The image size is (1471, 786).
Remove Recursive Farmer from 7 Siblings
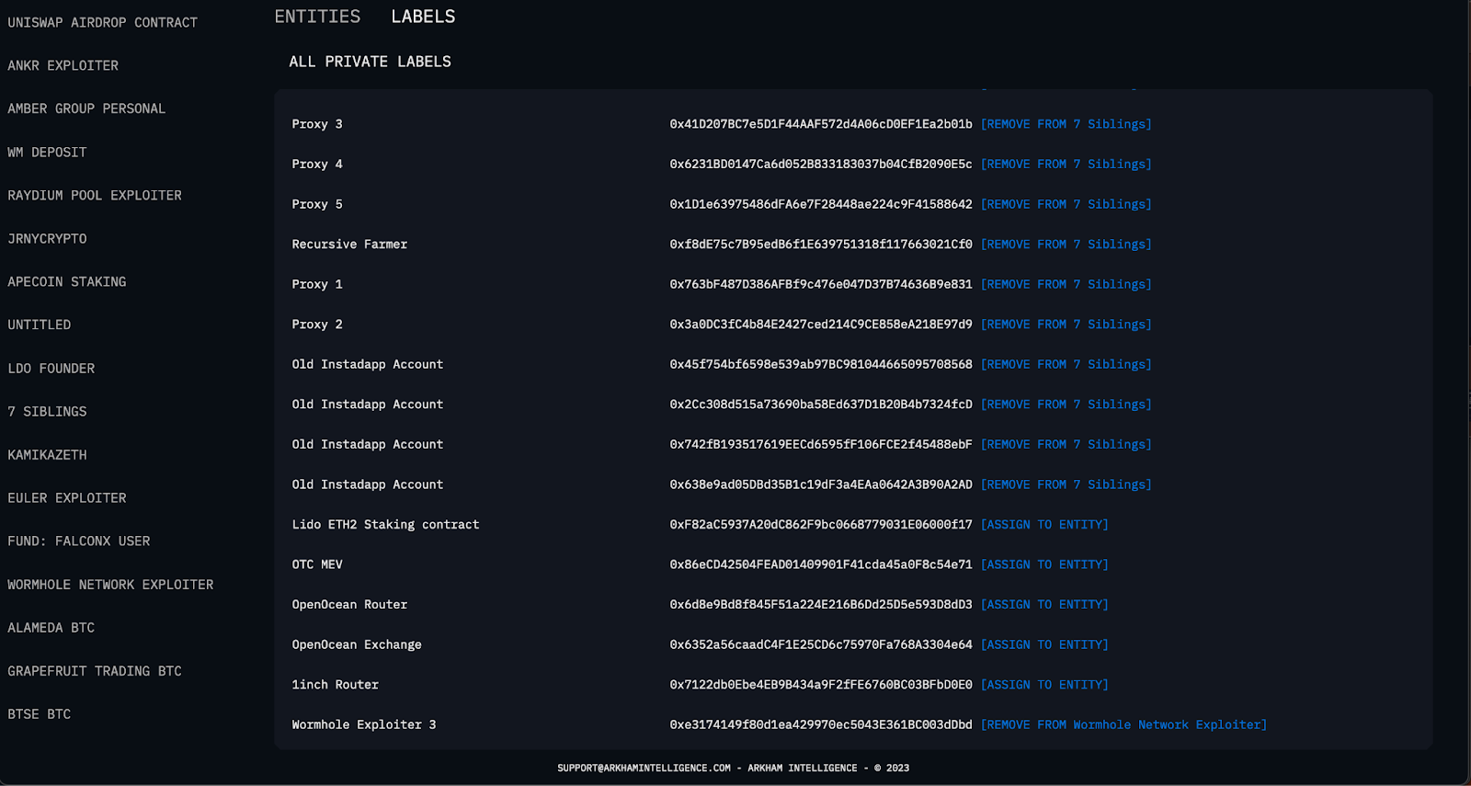tap(1066, 244)
